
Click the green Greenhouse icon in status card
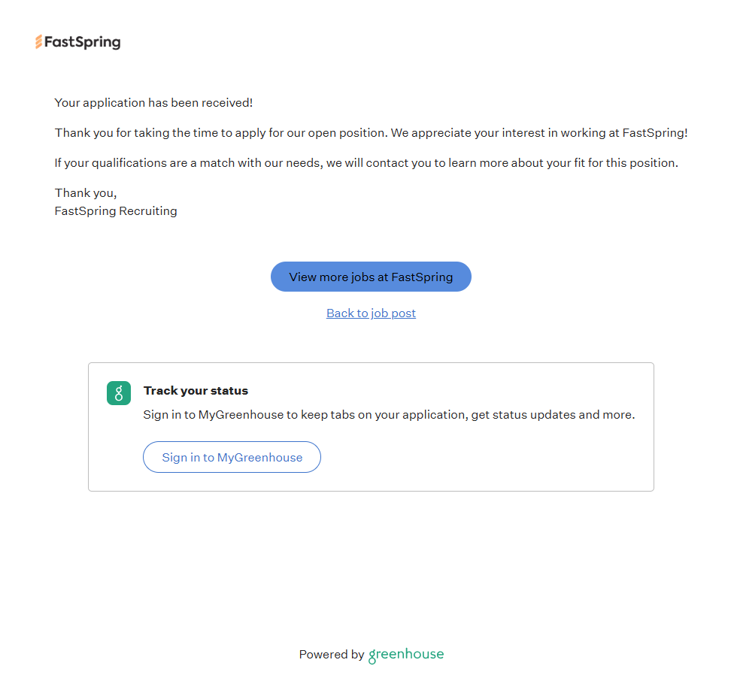(x=119, y=393)
